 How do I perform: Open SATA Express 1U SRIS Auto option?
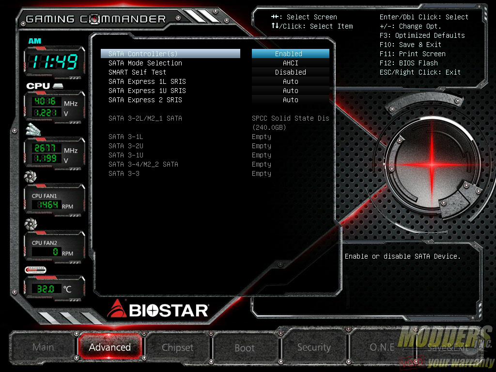tap(290, 91)
